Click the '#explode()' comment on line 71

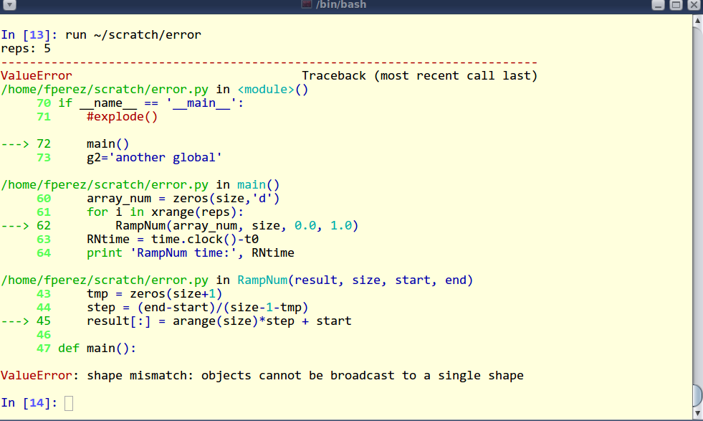pos(122,116)
